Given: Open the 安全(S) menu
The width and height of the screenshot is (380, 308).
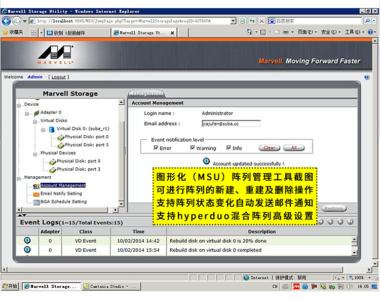Looking at the screenshot, I should 331,32.
